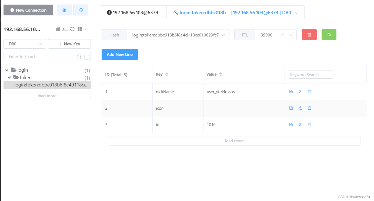Open the DB0 database dropdown

pos(25,44)
